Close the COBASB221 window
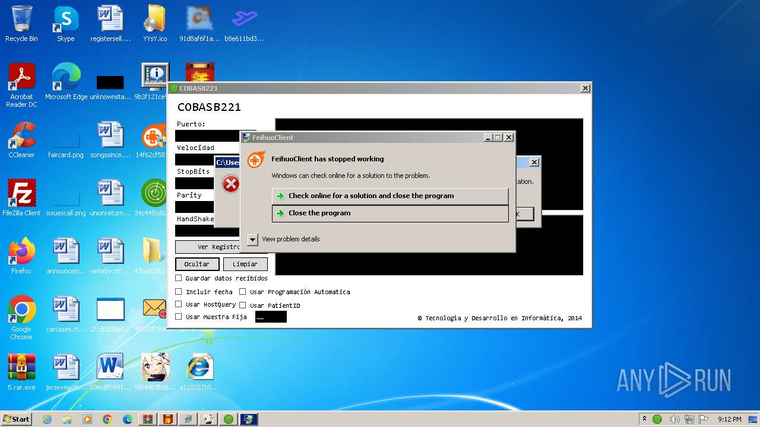This screenshot has height=427, width=760. [x=585, y=88]
